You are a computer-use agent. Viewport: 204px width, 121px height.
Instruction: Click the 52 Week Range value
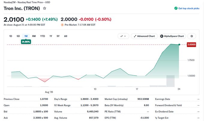89,105
